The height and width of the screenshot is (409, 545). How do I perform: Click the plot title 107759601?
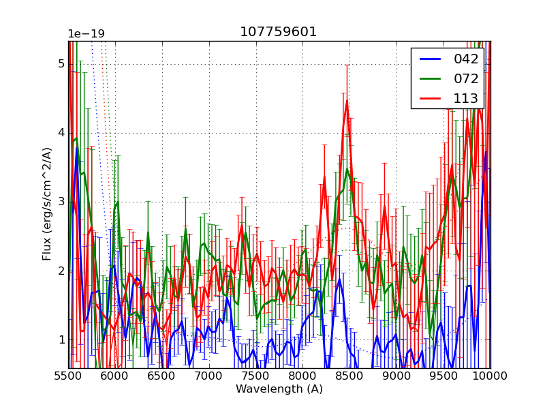[279, 32]
